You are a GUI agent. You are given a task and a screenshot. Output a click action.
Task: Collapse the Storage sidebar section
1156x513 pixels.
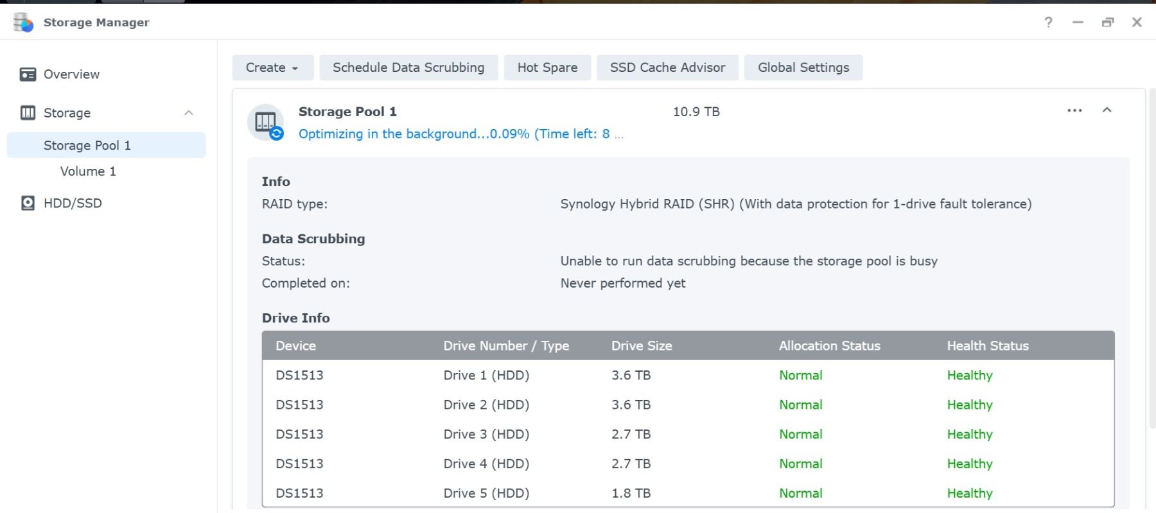click(x=189, y=113)
